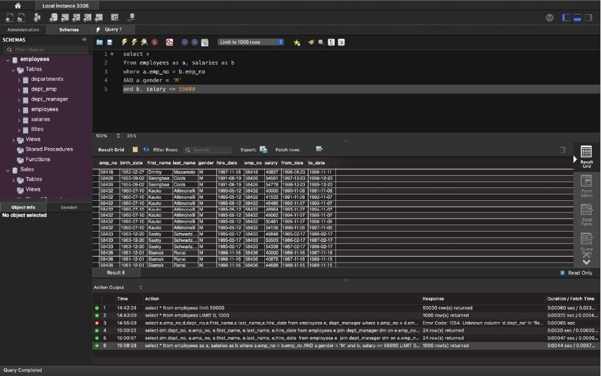Expand the titles table
The width and height of the screenshot is (601, 376).
[x=19, y=130]
